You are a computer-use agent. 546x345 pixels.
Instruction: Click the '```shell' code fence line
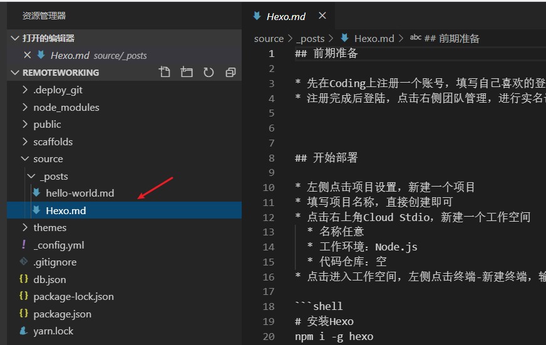pyautogui.click(x=319, y=306)
